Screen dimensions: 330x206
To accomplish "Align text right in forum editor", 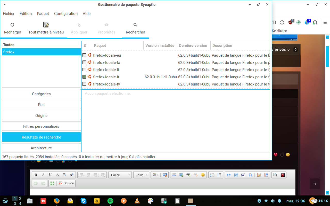I will click(96, 175).
